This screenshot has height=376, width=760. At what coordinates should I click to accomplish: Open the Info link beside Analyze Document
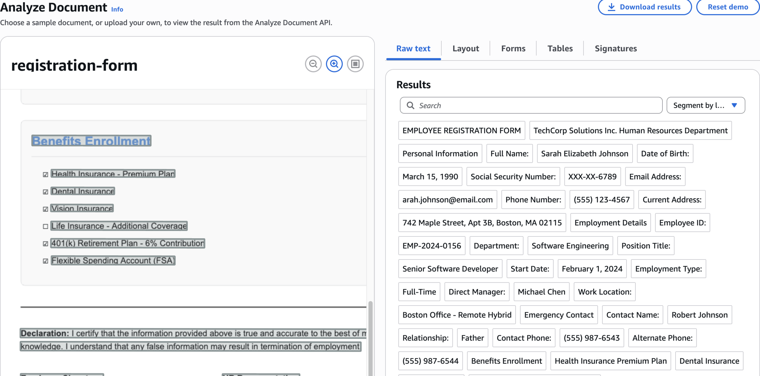pyautogui.click(x=117, y=9)
